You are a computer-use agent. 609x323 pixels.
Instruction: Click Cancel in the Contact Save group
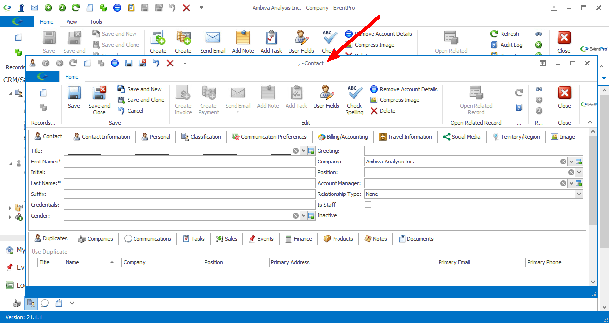click(130, 111)
